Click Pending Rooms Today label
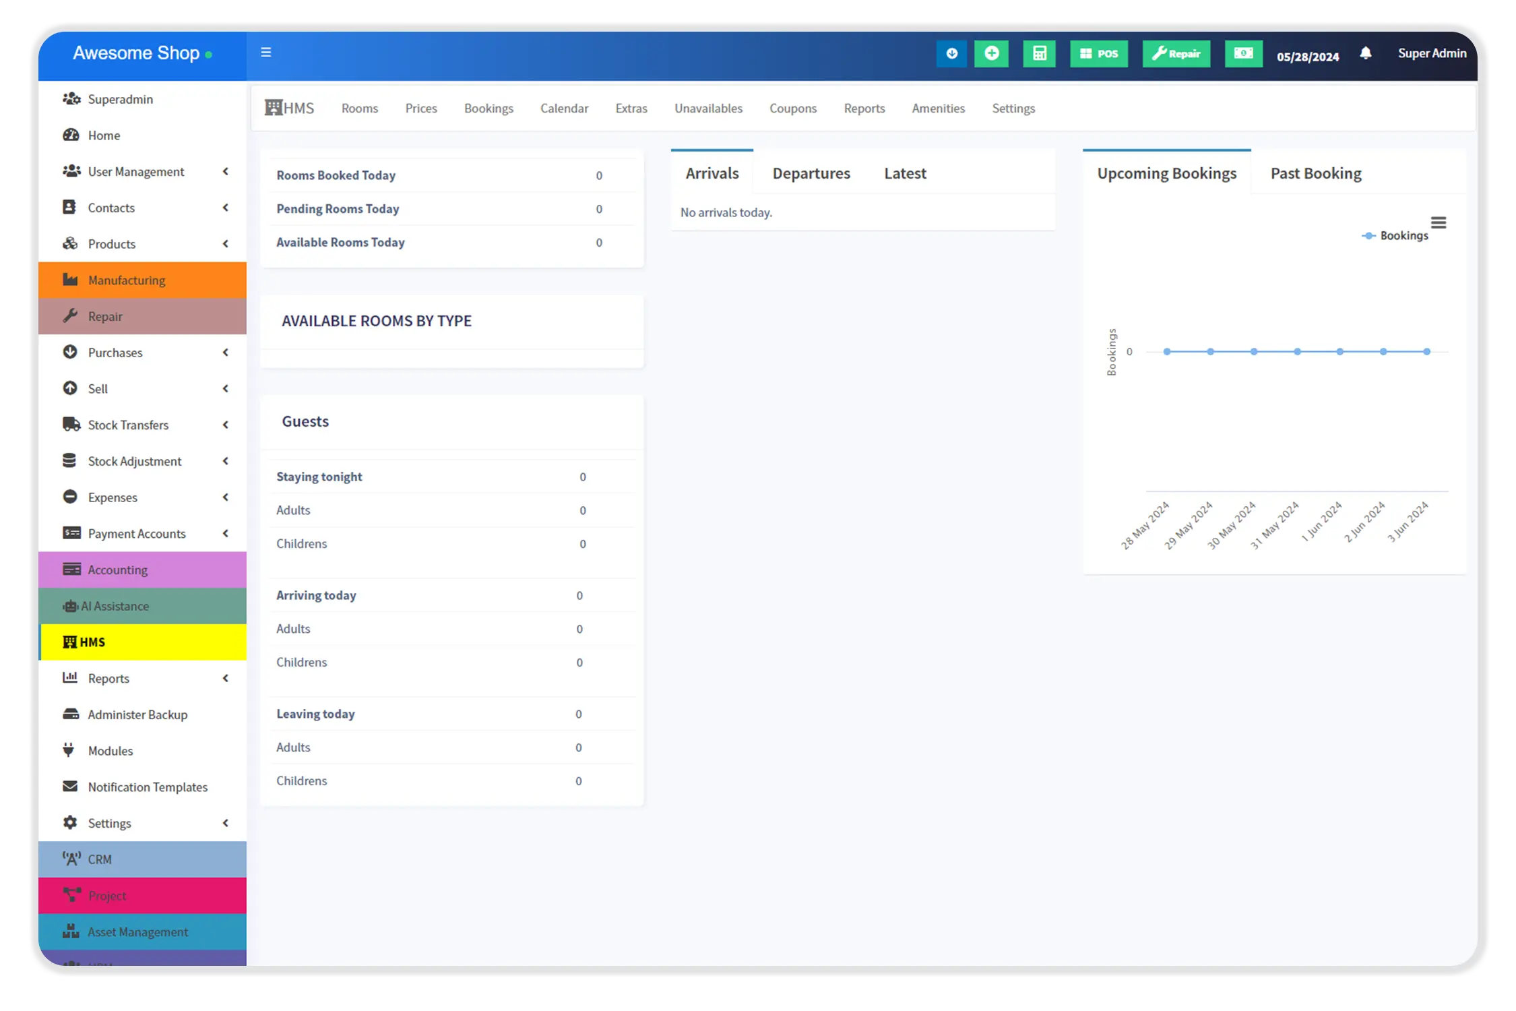1516x1011 pixels. (338, 209)
